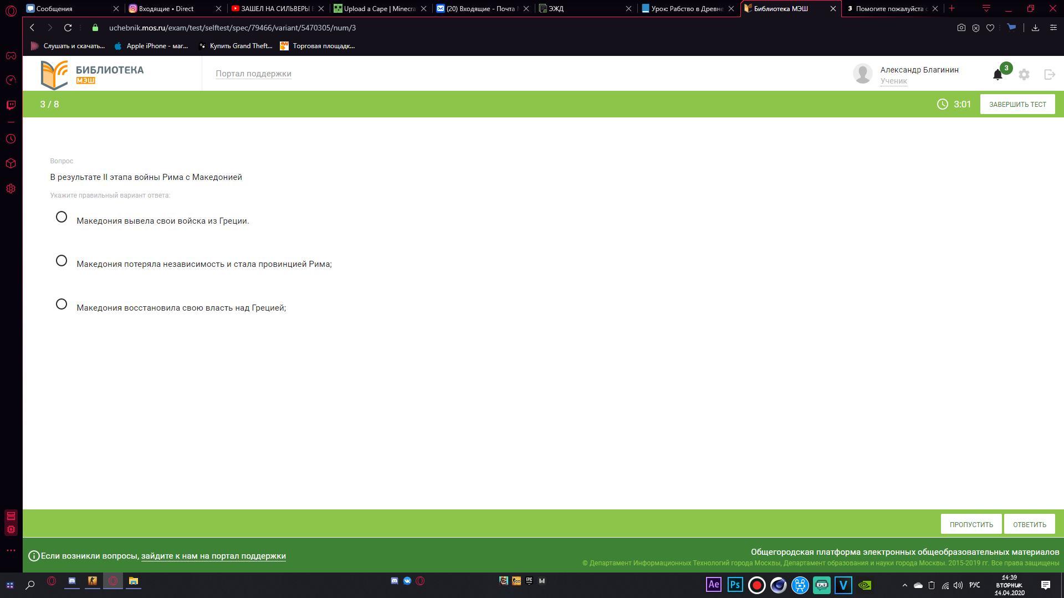Click the logout icon in header
This screenshot has height=598, width=1064.
[x=1049, y=74]
